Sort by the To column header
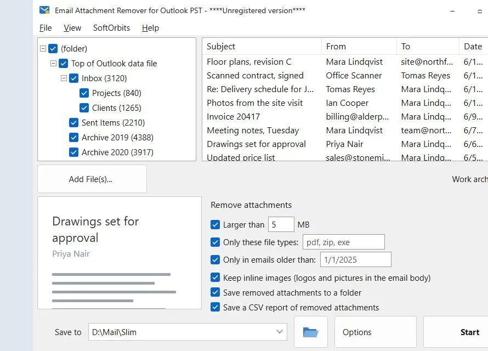 click(428, 47)
